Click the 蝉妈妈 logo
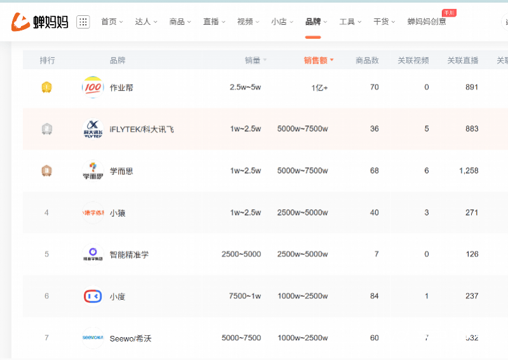Viewport: 508px width, 360px height. coord(40,22)
